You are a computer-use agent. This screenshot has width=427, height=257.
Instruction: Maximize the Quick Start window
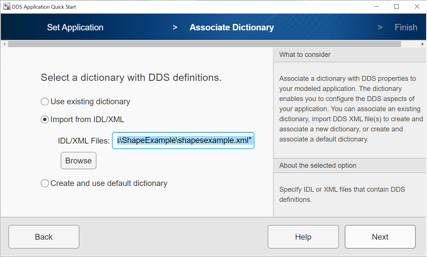click(397, 7)
